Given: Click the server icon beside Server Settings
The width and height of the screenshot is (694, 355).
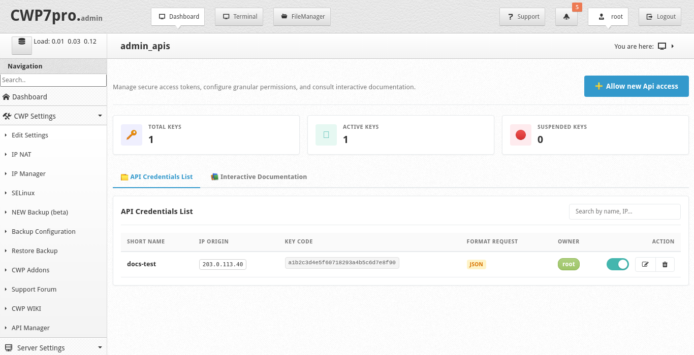Looking at the screenshot, I should click(x=9, y=348).
